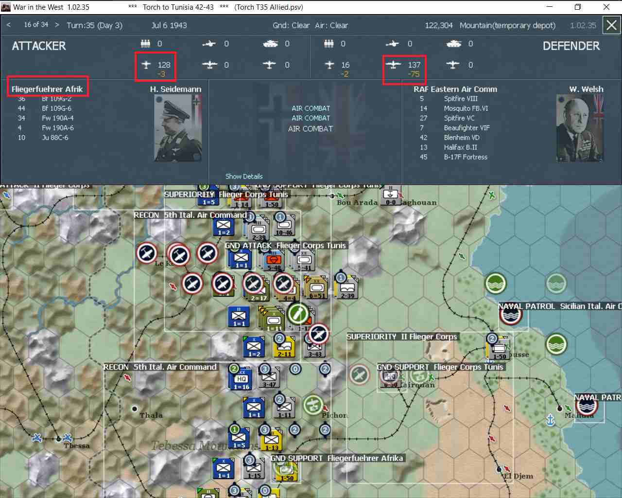The width and height of the screenshot is (622, 498).
Task: Select the El Djem town marker
Action: coord(499,469)
